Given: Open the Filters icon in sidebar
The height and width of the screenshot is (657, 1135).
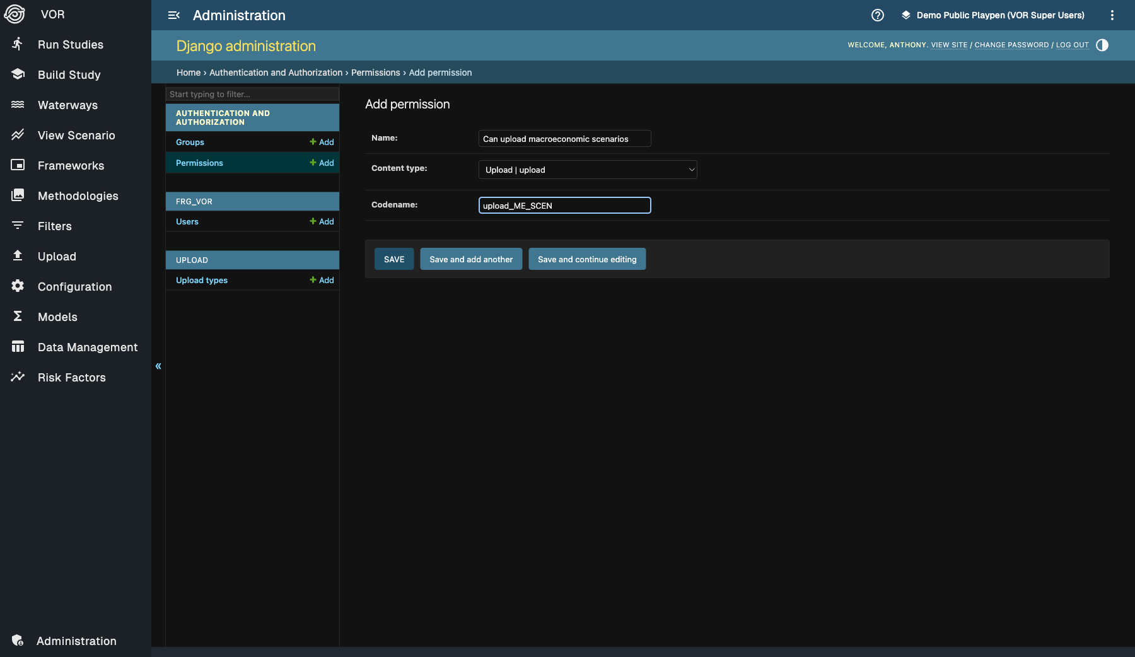Looking at the screenshot, I should [18, 226].
